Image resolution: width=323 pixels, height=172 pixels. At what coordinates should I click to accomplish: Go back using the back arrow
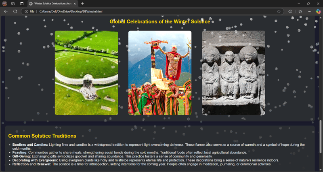pyautogui.click(x=6, y=11)
